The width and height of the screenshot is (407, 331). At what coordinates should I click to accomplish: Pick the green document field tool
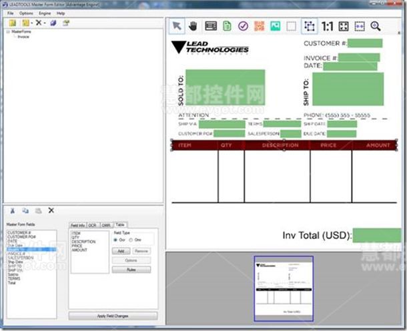coord(227,26)
